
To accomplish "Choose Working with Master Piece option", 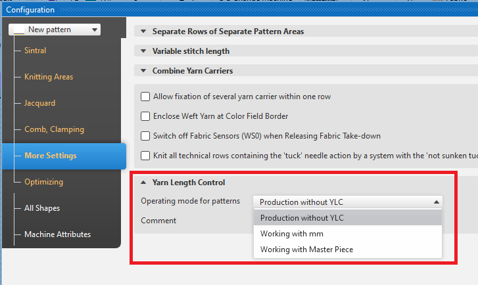I will tap(308, 250).
